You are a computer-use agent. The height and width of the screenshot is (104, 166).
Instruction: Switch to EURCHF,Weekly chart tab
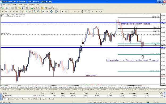[x=114, y=90]
